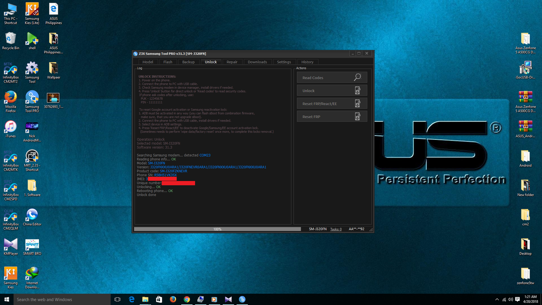Click the Reset FRP button
The image size is (542, 305).
pyautogui.click(x=332, y=116)
